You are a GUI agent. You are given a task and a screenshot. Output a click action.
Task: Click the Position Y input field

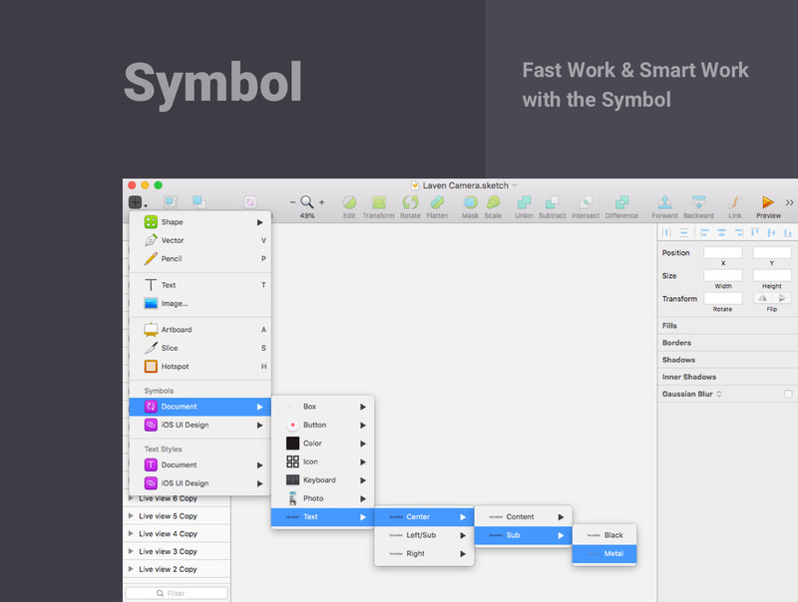coord(772,253)
